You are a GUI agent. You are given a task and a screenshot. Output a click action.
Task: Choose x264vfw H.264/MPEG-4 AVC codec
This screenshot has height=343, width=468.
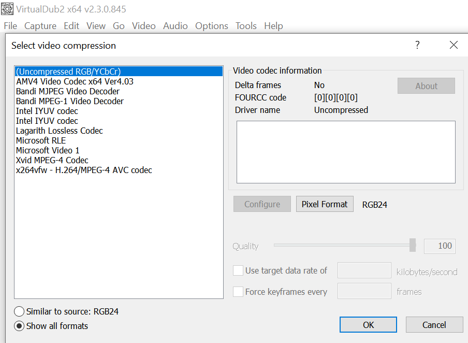tap(84, 170)
